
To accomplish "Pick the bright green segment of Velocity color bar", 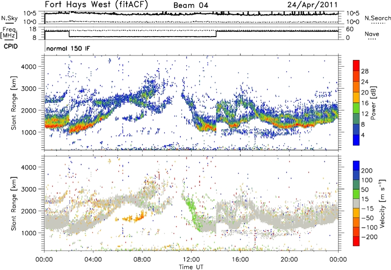I will coord(356,194).
